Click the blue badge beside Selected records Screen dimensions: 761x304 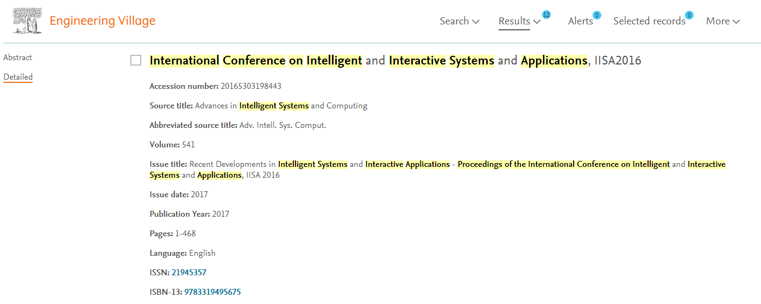pyautogui.click(x=689, y=15)
